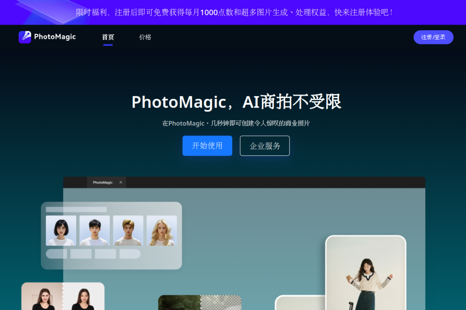Image resolution: width=466 pixels, height=310 pixels.
Task: Select the black-haired man avatar thumbnail
Action: (x=94, y=230)
